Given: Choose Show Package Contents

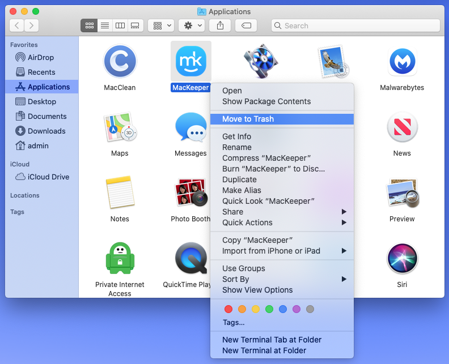Looking at the screenshot, I should (282, 101).
